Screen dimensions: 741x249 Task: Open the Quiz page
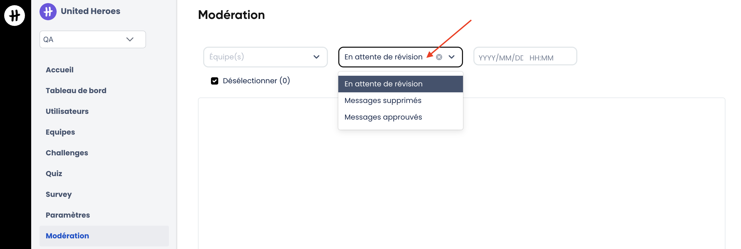tap(54, 174)
